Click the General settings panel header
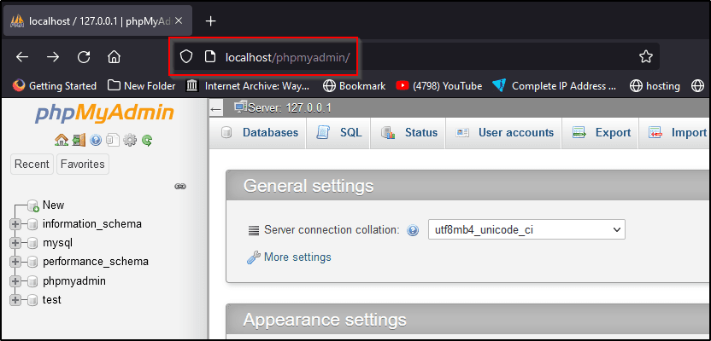The height and width of the screenshot is (341, 711). click(x=468, y=186)
